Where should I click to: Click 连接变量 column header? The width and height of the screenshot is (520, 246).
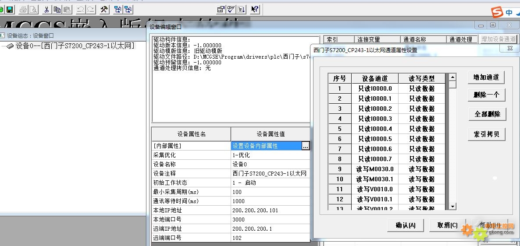pos(378,39)
